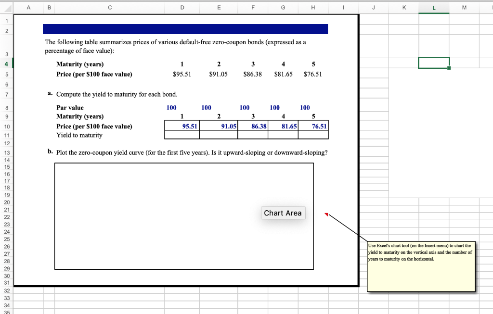Click the green-outlined active cell in column L
This screenshot has height=314, width=493.
click(434, 62)
